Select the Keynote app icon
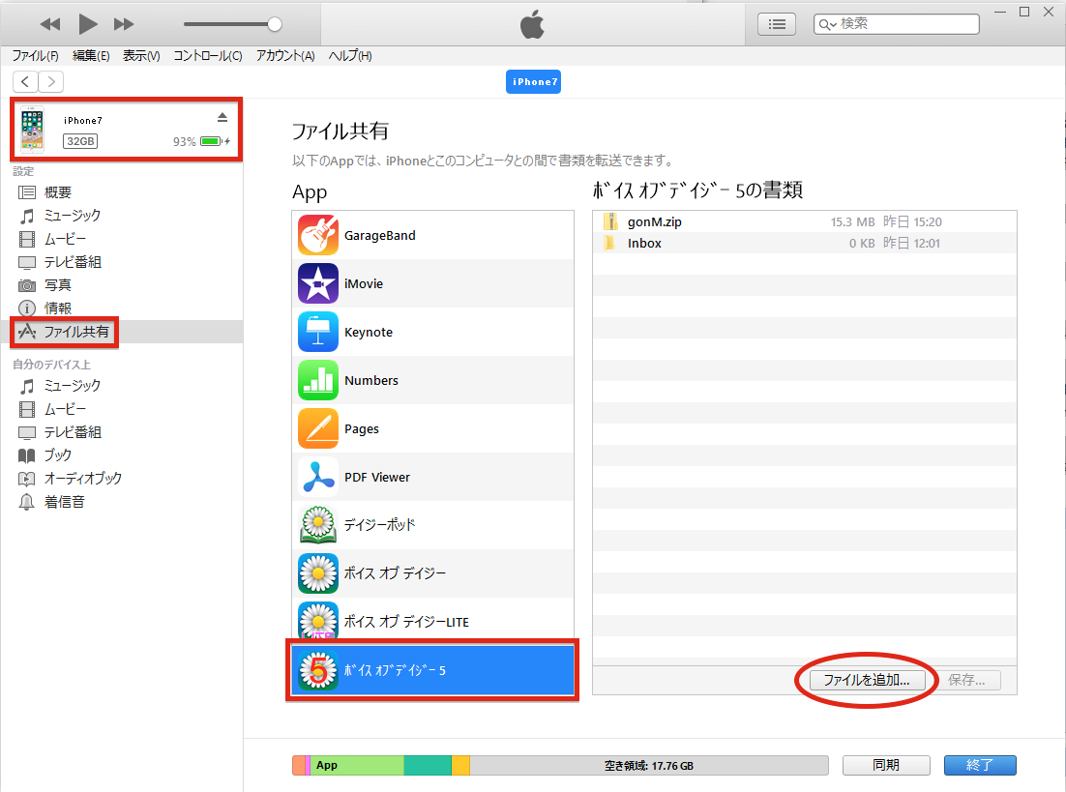Screen dimensions: 1066x792 point(317,332)
